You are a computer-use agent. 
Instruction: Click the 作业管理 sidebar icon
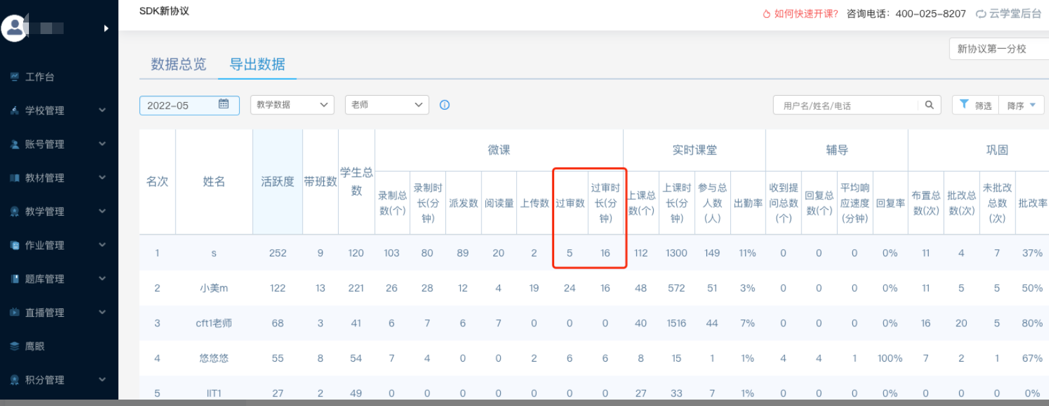(x=14, y=245)
